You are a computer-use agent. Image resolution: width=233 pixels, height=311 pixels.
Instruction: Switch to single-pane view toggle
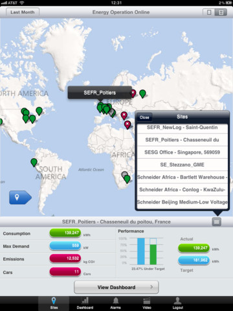[x=209, y=12]
